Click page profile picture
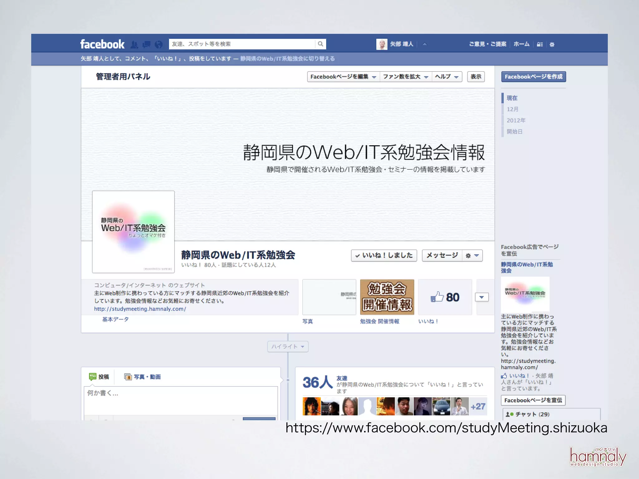 coord(133,232)
